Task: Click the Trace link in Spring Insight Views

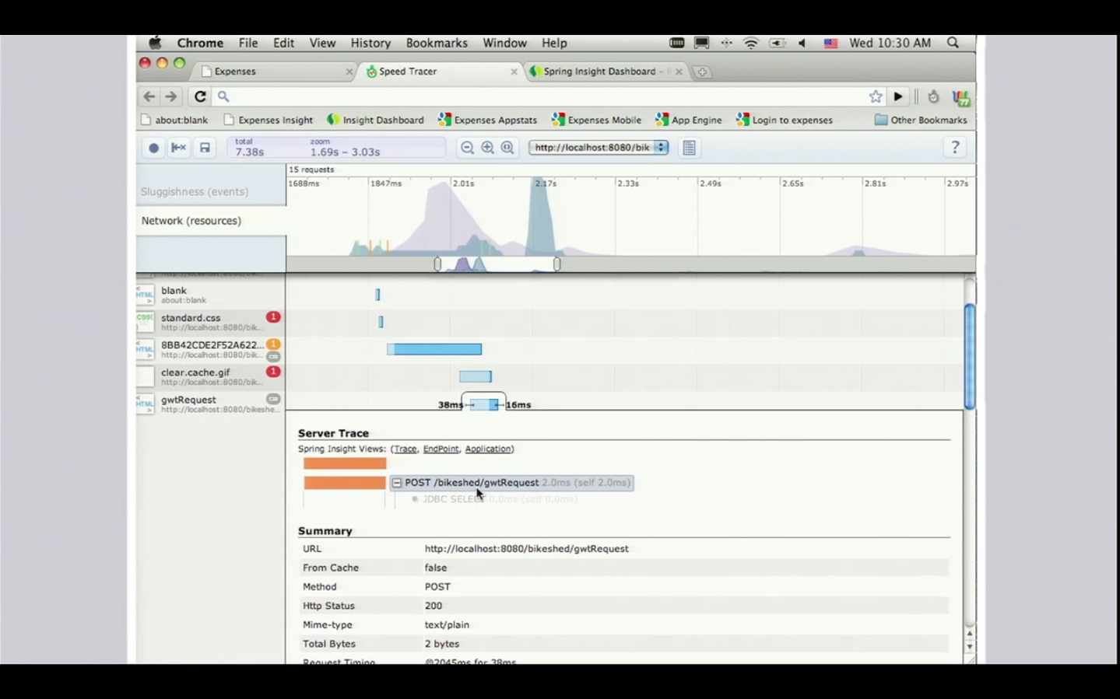Action: [405, 449]
